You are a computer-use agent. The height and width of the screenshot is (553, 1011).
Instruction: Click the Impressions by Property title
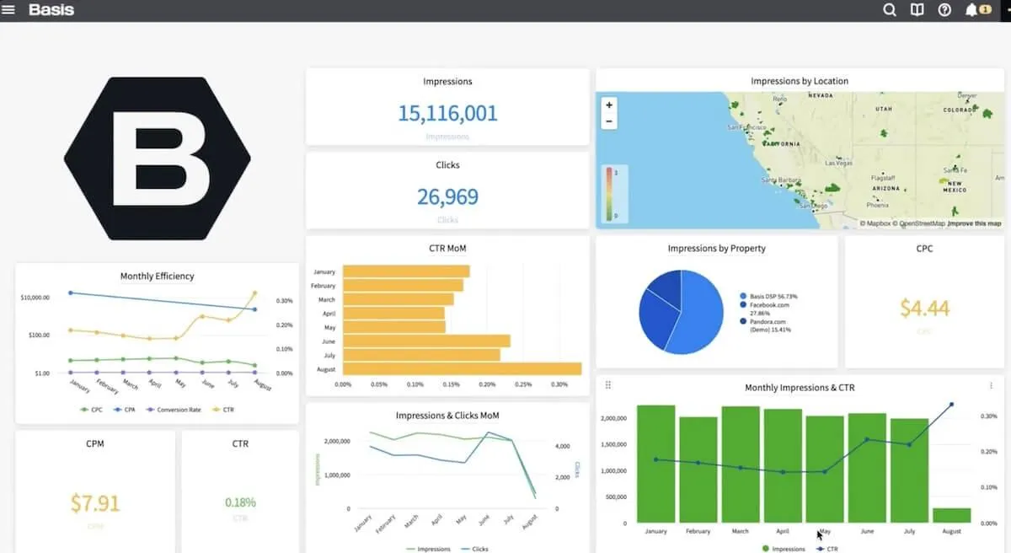point(716,249)
